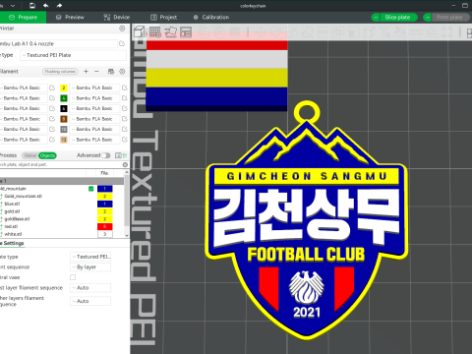Undo the last action

pos(46,6)
